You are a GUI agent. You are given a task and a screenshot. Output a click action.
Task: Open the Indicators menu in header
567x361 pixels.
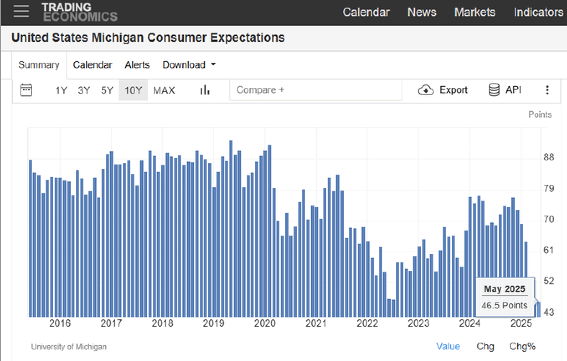538,12
